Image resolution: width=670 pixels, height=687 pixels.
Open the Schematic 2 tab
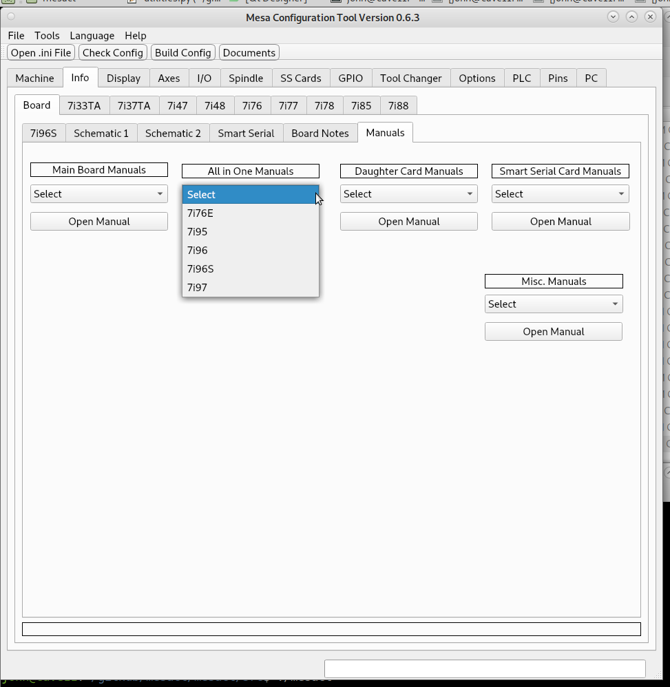pyautogui.click(x=173, y=133)
